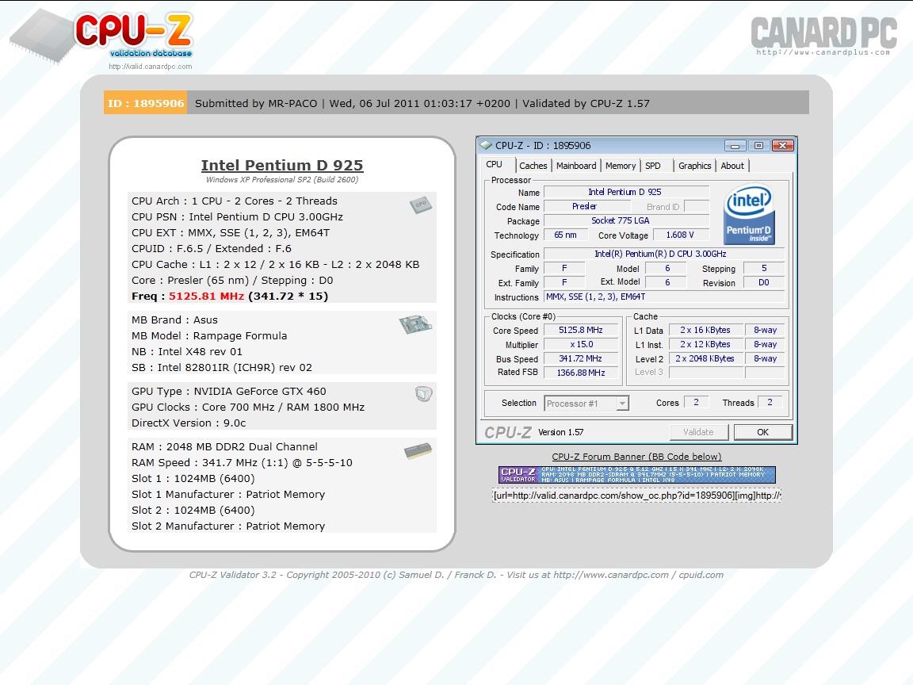Click the motherboard icon beside MB Brand
The image size is (913, 685).
point(415,324)
